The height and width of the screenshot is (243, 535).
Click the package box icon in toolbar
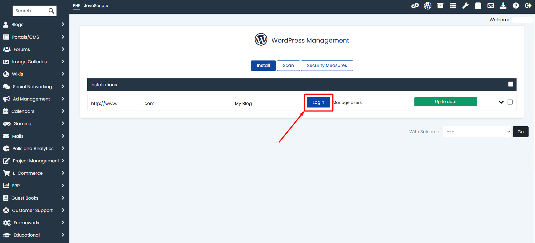(478, 6)
